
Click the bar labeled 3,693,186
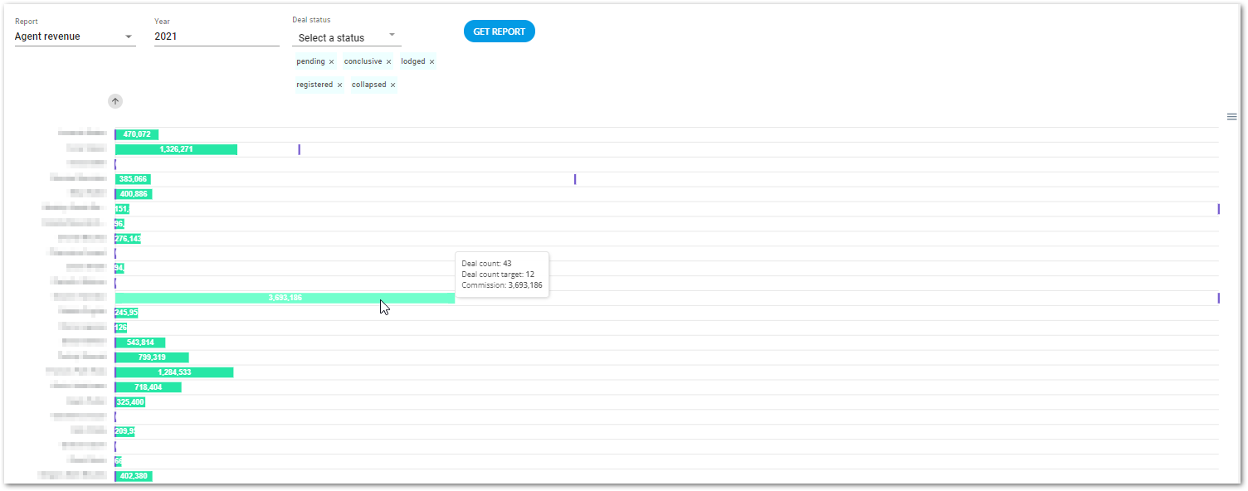285,298
